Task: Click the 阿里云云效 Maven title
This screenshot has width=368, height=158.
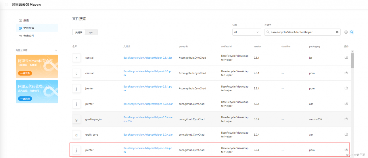Action: (26, 5)
